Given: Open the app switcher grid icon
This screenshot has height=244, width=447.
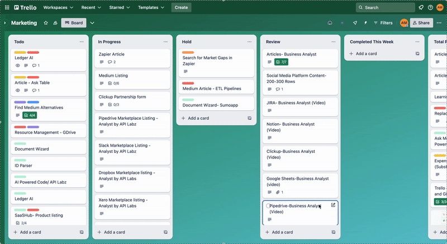Looking at the screenshot, I should click(7, 7).
